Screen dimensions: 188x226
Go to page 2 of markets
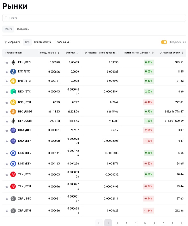click(117, 223)
